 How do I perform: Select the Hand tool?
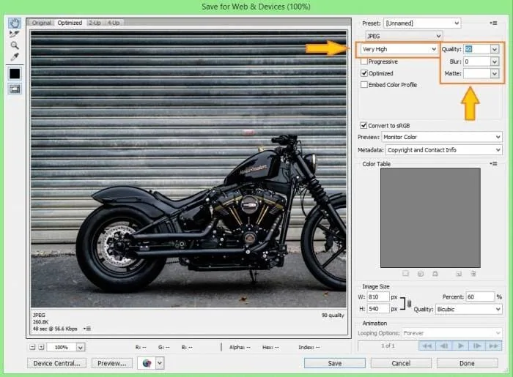click(15, 23)
